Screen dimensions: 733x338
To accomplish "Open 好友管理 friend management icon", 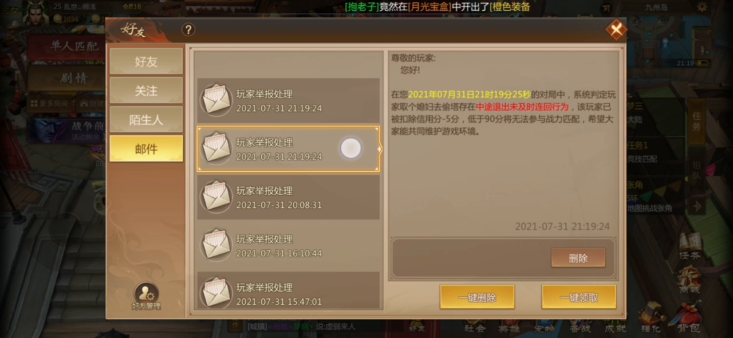I will pos(146,296).
